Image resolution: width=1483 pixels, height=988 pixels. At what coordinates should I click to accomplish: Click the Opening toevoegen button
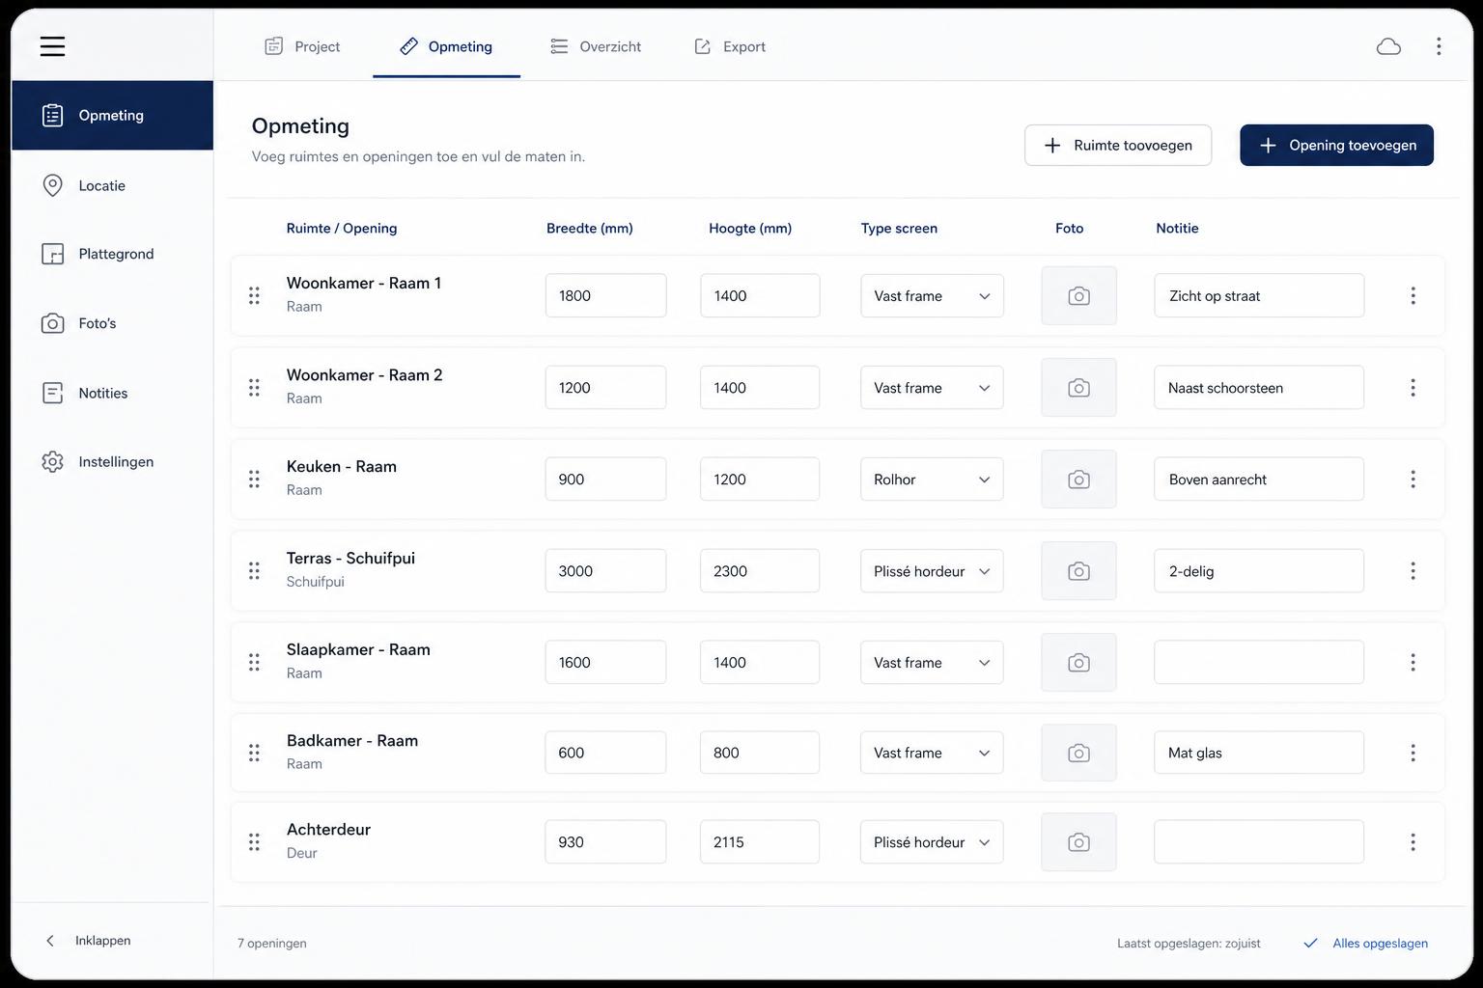[x=1336, y=145]
